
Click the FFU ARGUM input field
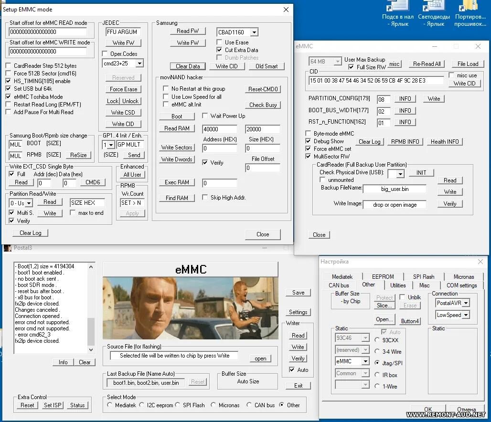(123, 32)
